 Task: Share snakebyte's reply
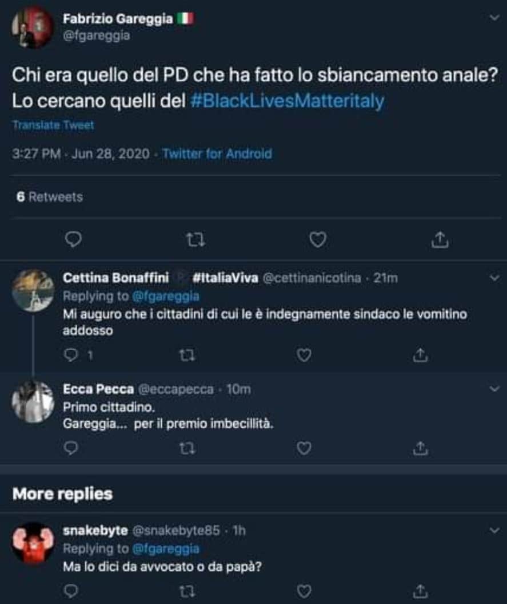point(420,591)
